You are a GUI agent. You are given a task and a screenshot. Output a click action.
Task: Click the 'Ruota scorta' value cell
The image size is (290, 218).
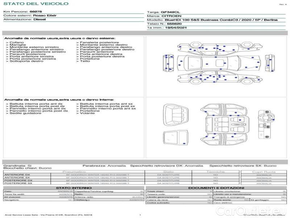246,200
